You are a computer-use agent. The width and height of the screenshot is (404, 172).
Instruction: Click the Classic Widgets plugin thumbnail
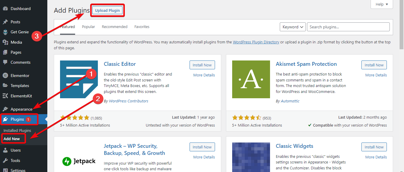tap(251, 157)
